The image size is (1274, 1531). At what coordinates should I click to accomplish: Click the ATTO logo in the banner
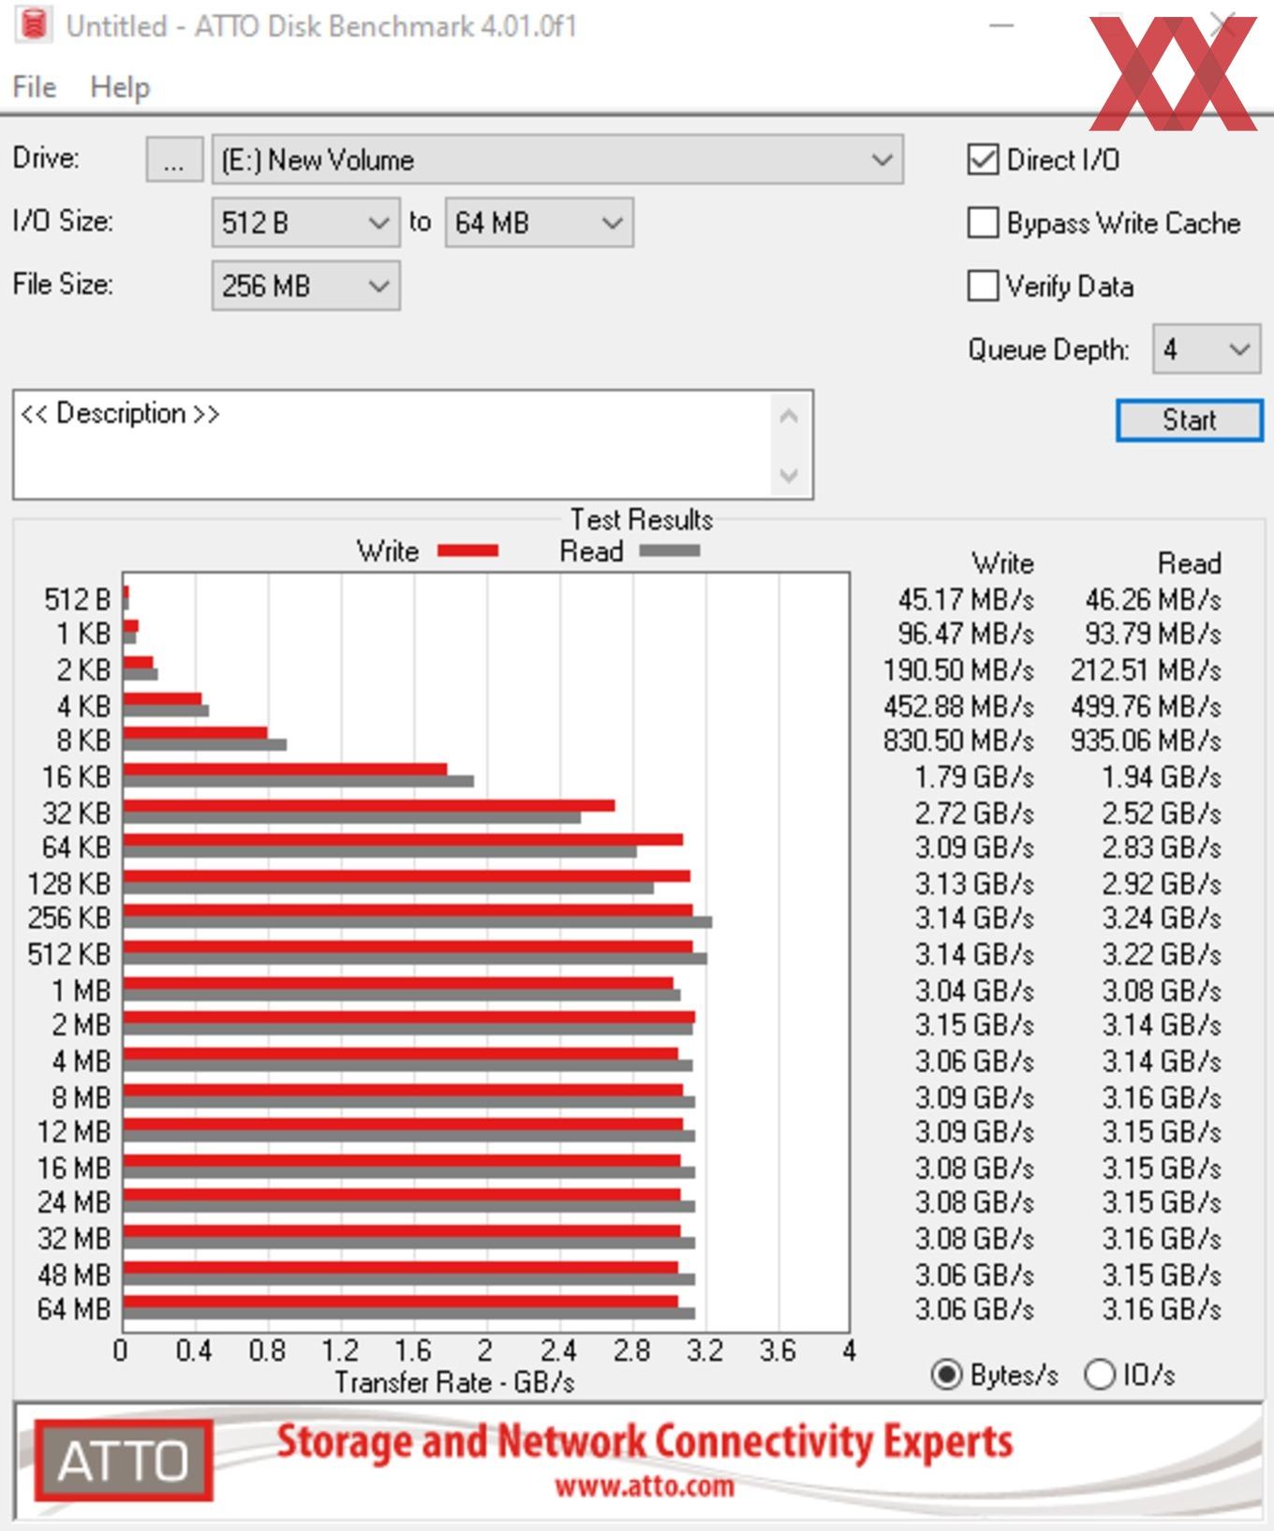pos(124,1460)
